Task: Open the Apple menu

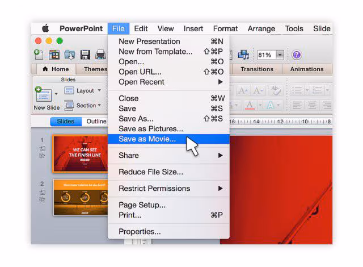Action: tap(45, 28)
